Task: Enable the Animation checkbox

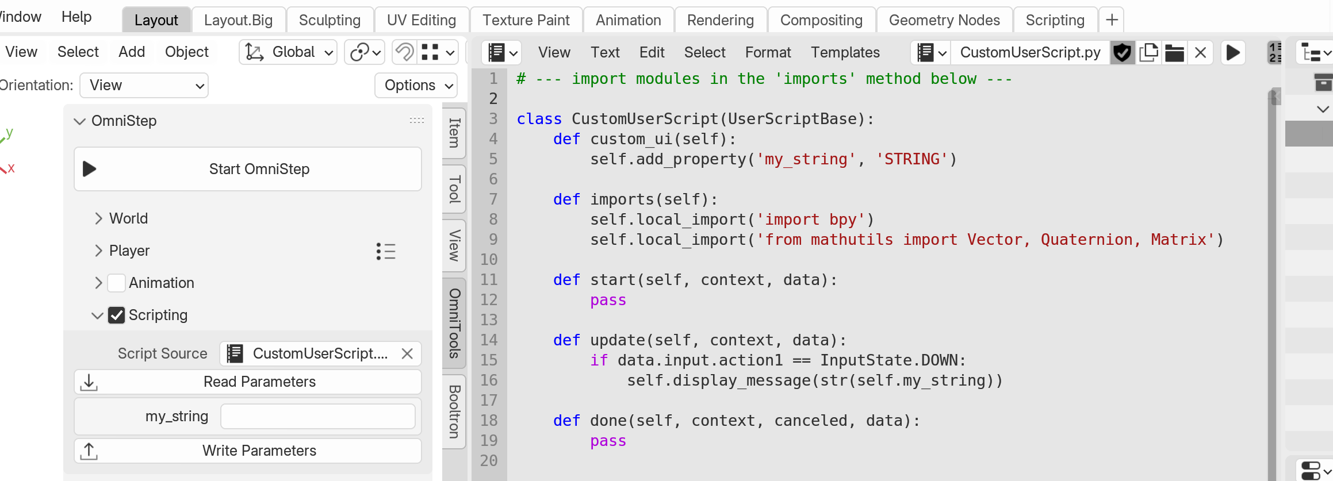Action: click(117, 283)
